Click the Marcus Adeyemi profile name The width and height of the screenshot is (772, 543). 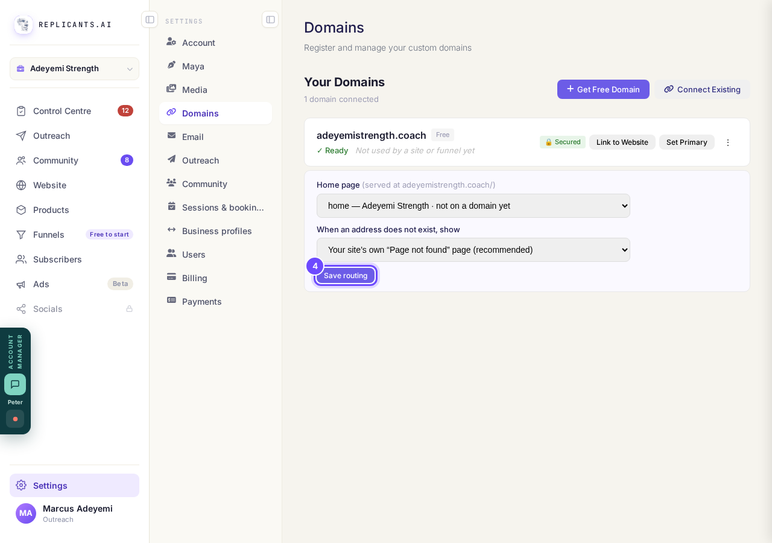78,509
